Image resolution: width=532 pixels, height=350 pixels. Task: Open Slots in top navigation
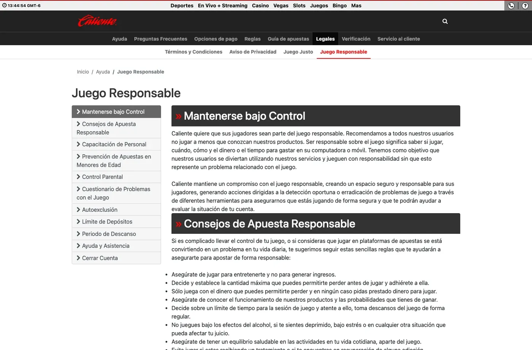[x=299, y=5]
